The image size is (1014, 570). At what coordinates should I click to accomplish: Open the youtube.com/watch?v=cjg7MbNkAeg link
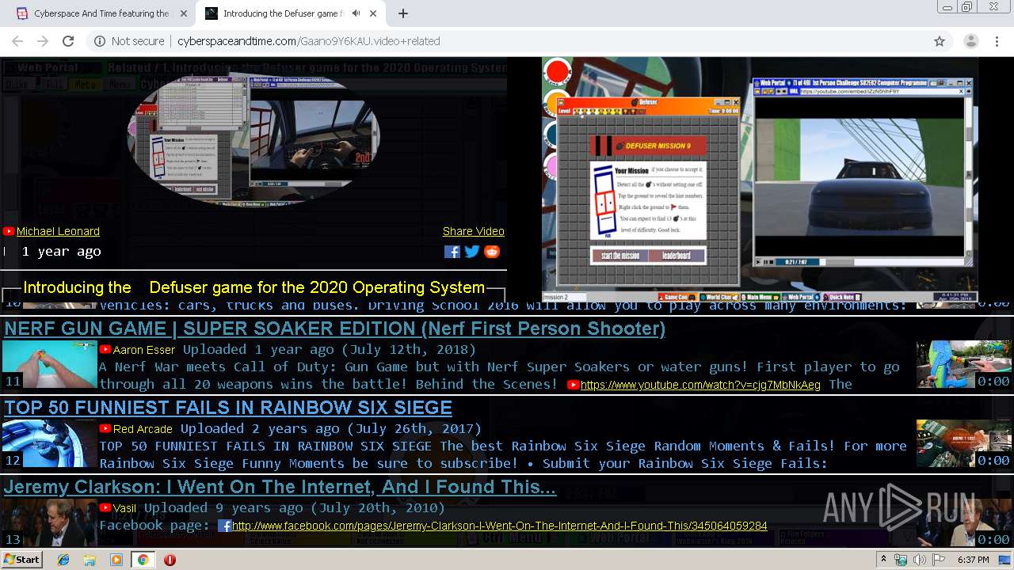click(700, 385)
